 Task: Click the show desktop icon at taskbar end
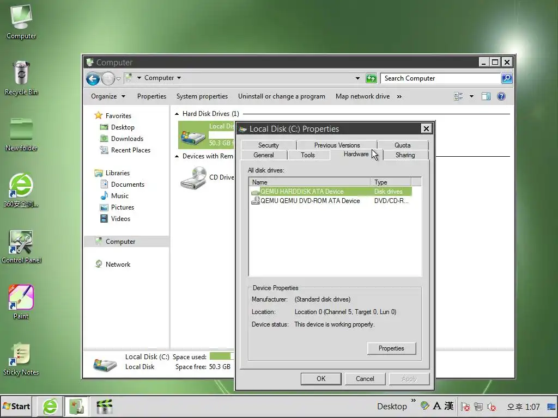[551, 407]
